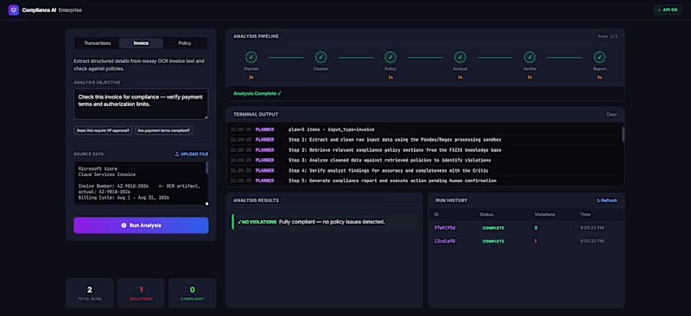Select the Planner stage checkmark icon
Image resolution: width=691 pixels, height=316 pixels.
tap(251, 57)
